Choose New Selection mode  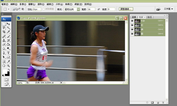click(x=14, y=9)
